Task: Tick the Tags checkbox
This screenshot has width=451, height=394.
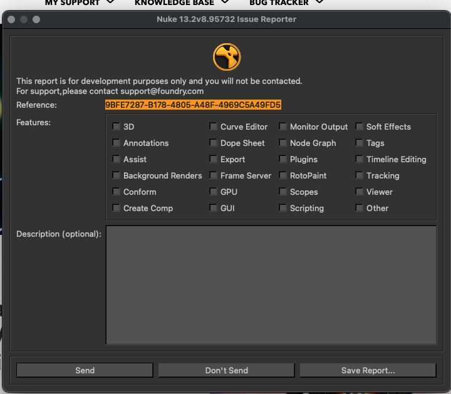Action: pyautogui.click(x=360, y=143)
